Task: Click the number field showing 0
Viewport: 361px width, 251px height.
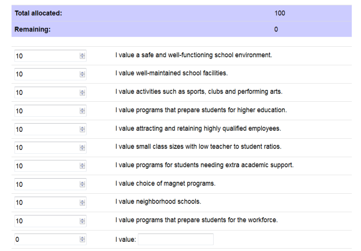Action: (46, 239)
